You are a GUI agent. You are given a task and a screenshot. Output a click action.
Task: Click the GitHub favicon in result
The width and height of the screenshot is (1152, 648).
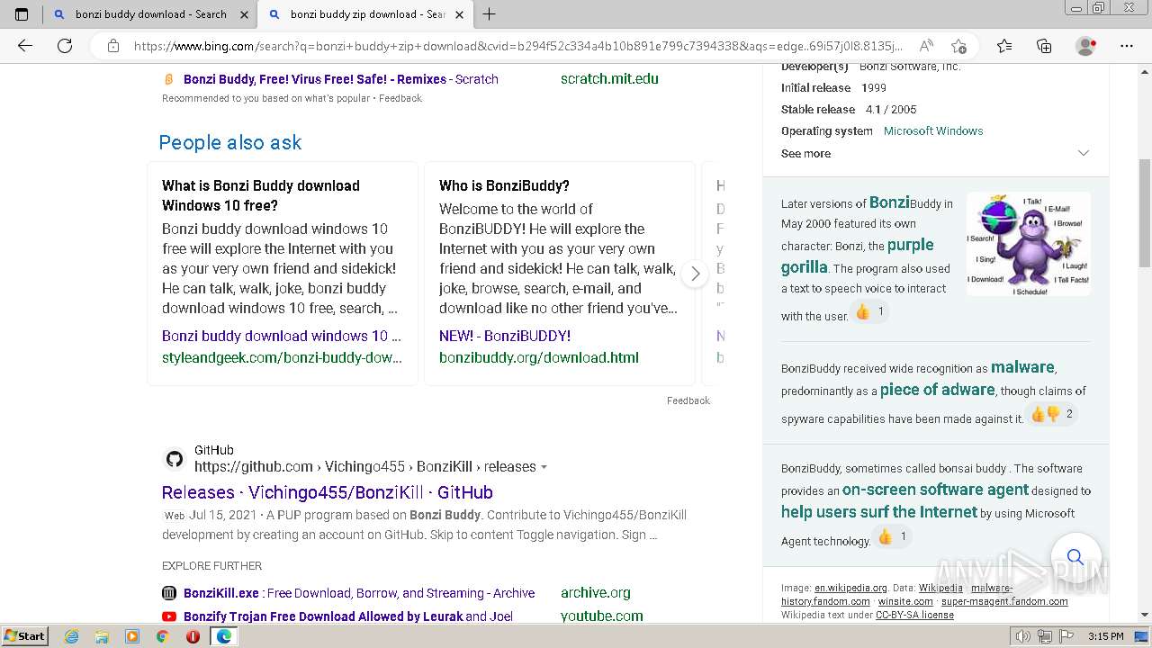[175, 459]
